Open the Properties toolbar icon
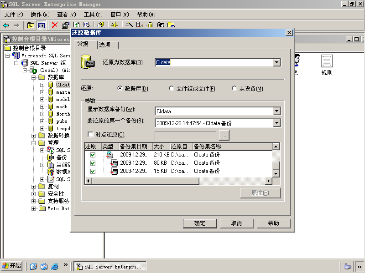The image size is (365, 273). coord(66,25)
